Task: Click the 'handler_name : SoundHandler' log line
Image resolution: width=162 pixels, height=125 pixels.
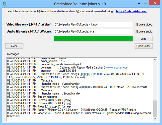Action: [x=44, y=93]
